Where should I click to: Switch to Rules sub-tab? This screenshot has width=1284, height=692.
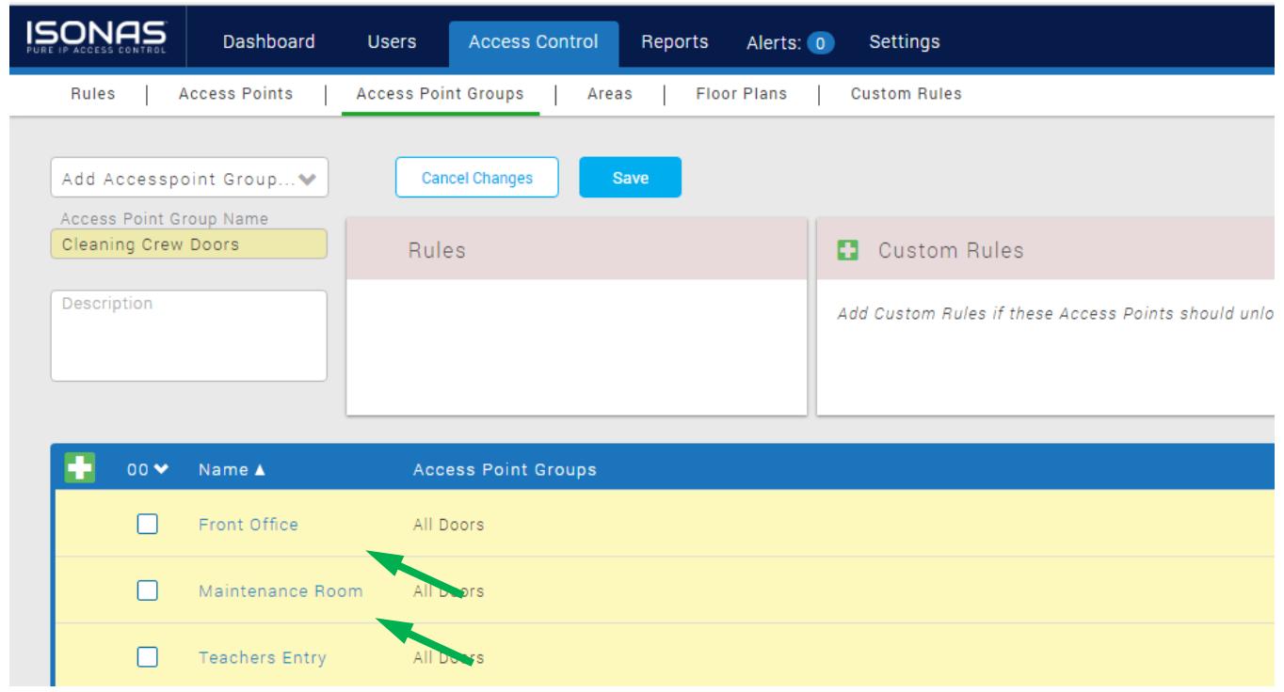pyautogui.click(x=94, y=93)
